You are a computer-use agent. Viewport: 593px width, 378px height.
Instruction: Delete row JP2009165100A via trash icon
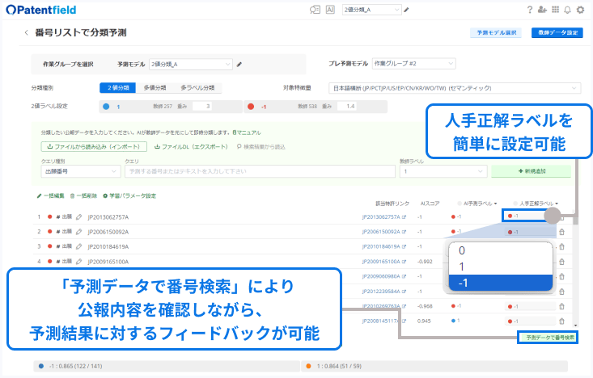[x=562, y=262]
